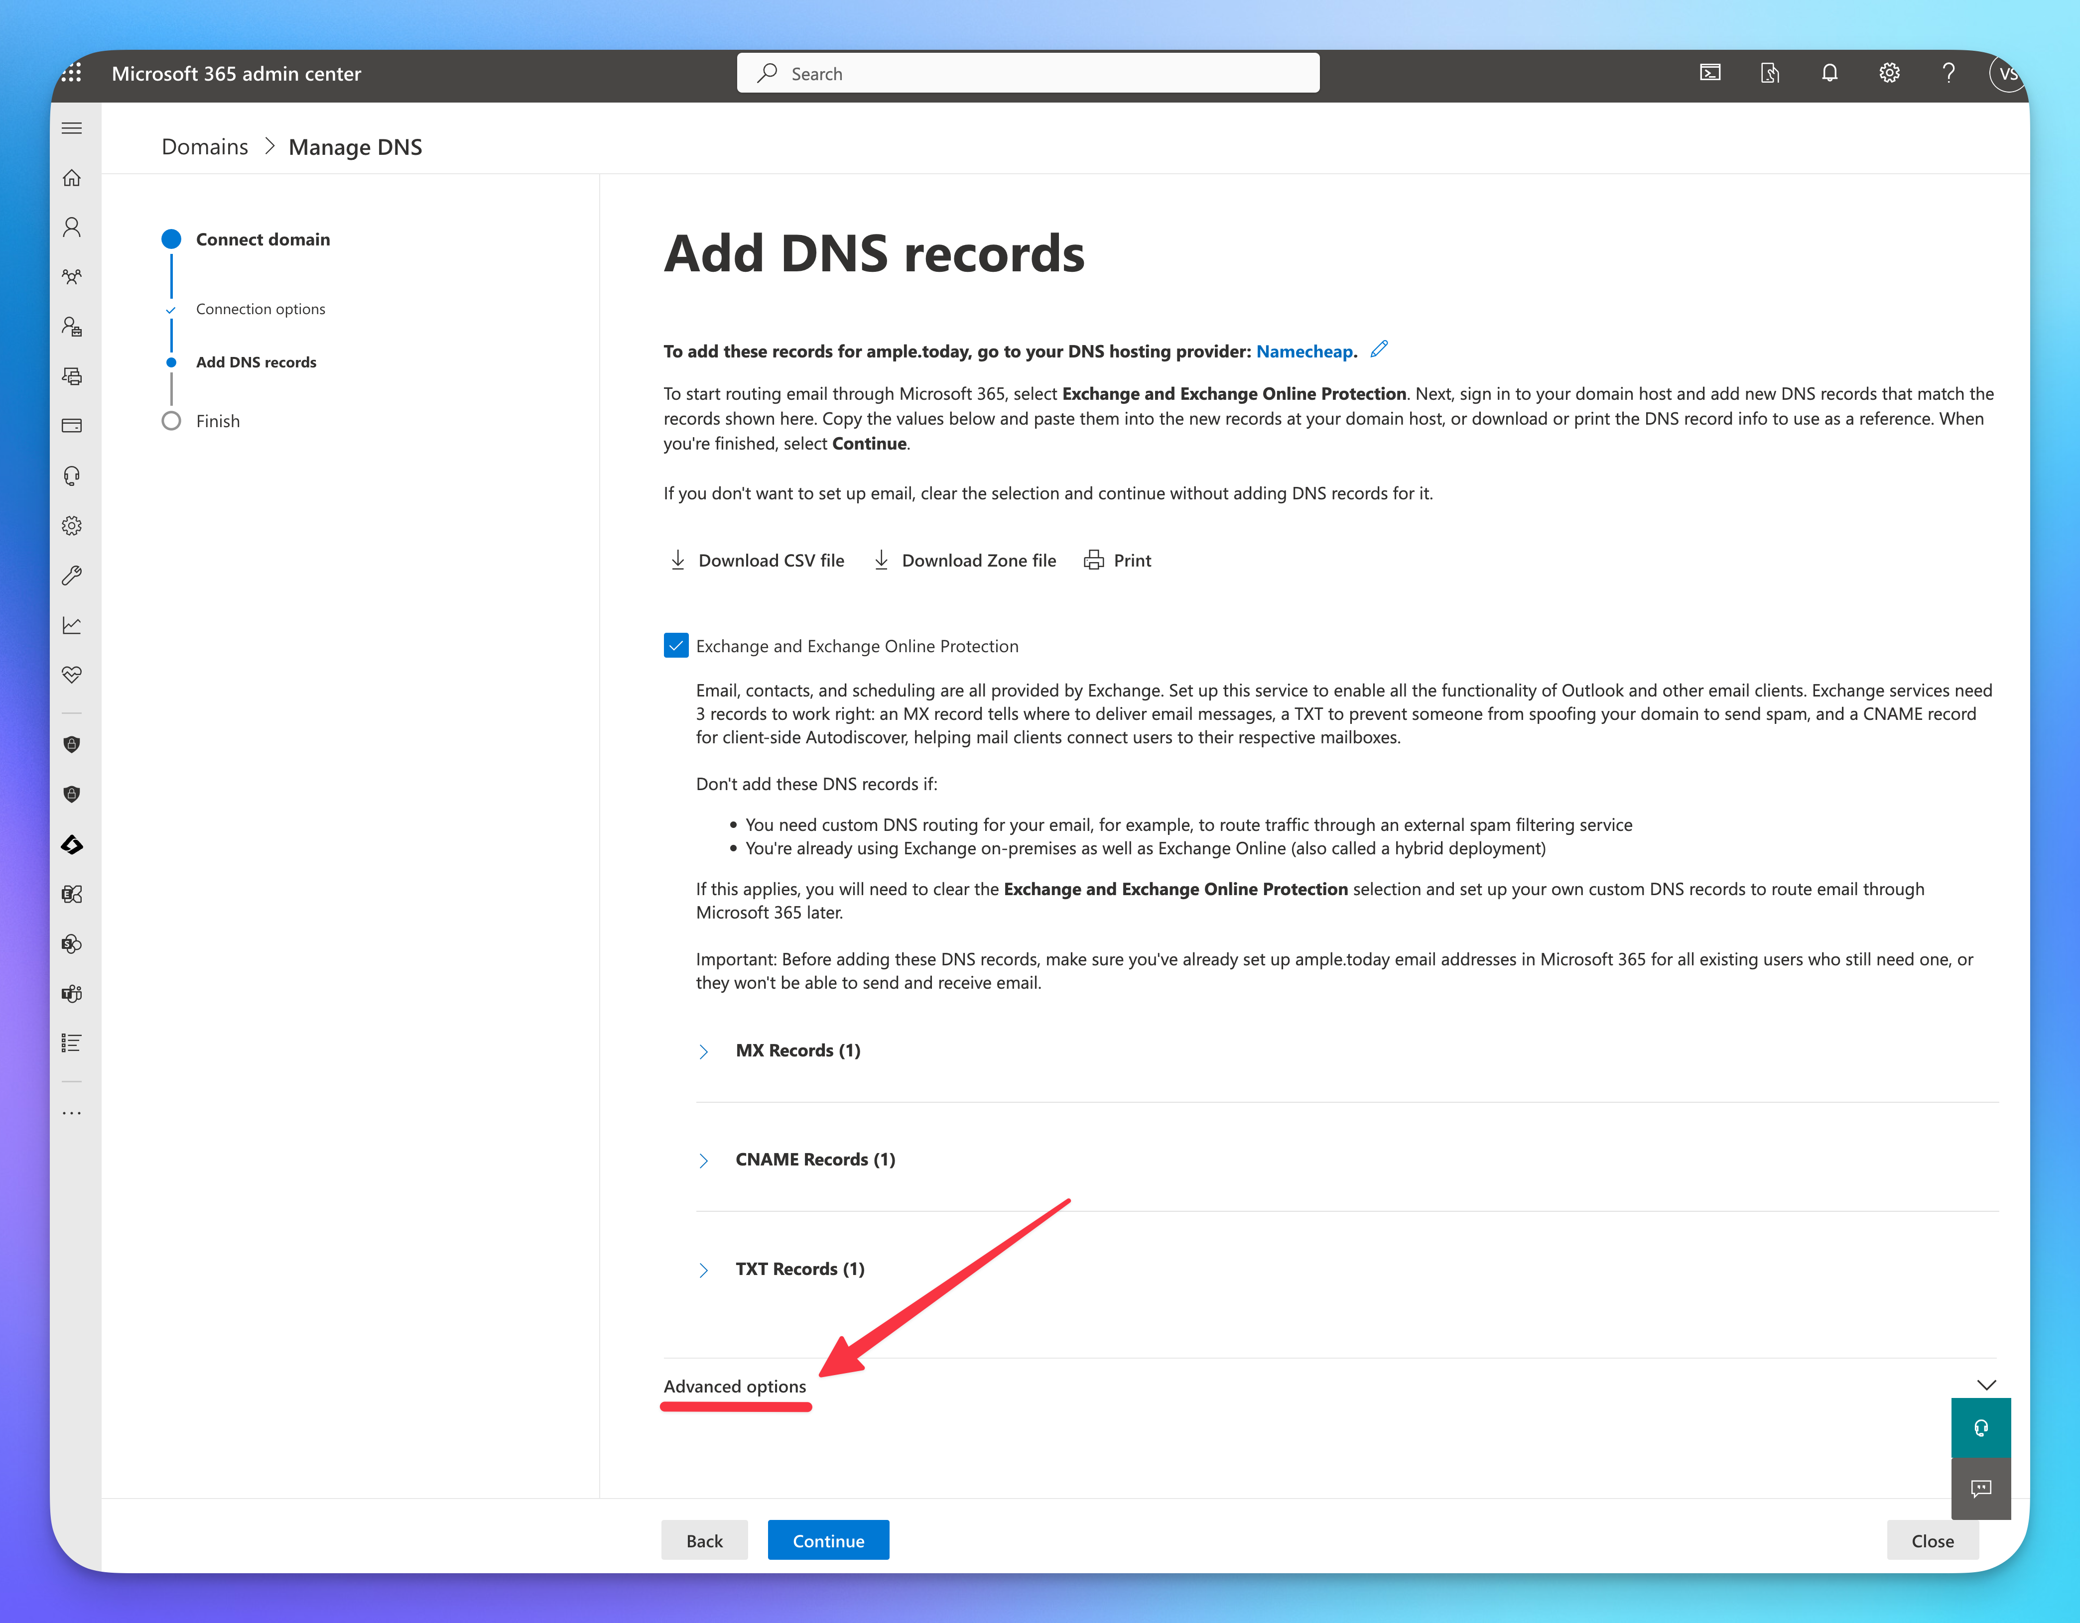This screenshot has width=2080, height=1623.
Task: Open the app launcher waffle icon
Action: pyautogui.click(x=71, y=73)
